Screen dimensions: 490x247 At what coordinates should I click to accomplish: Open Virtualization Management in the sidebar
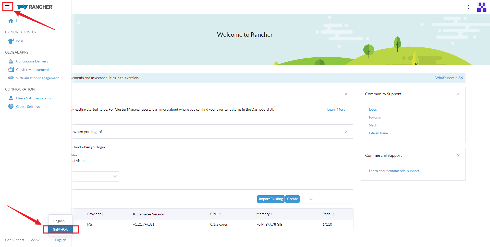pyautogui.click(x=38, y=78)
